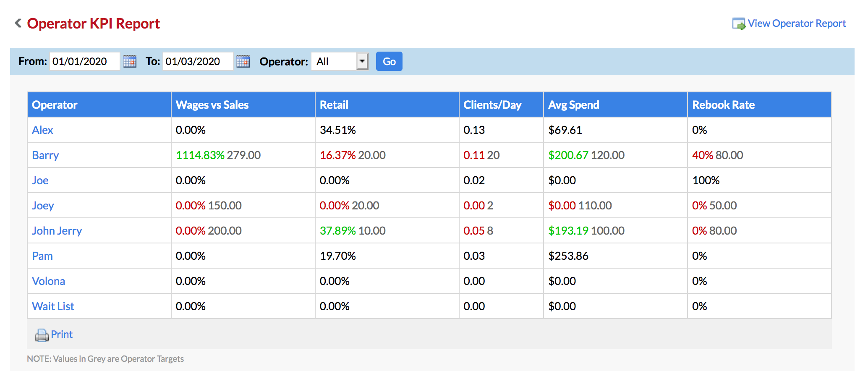Click the Retail column header
868x371 pixels.
point(387,105)
